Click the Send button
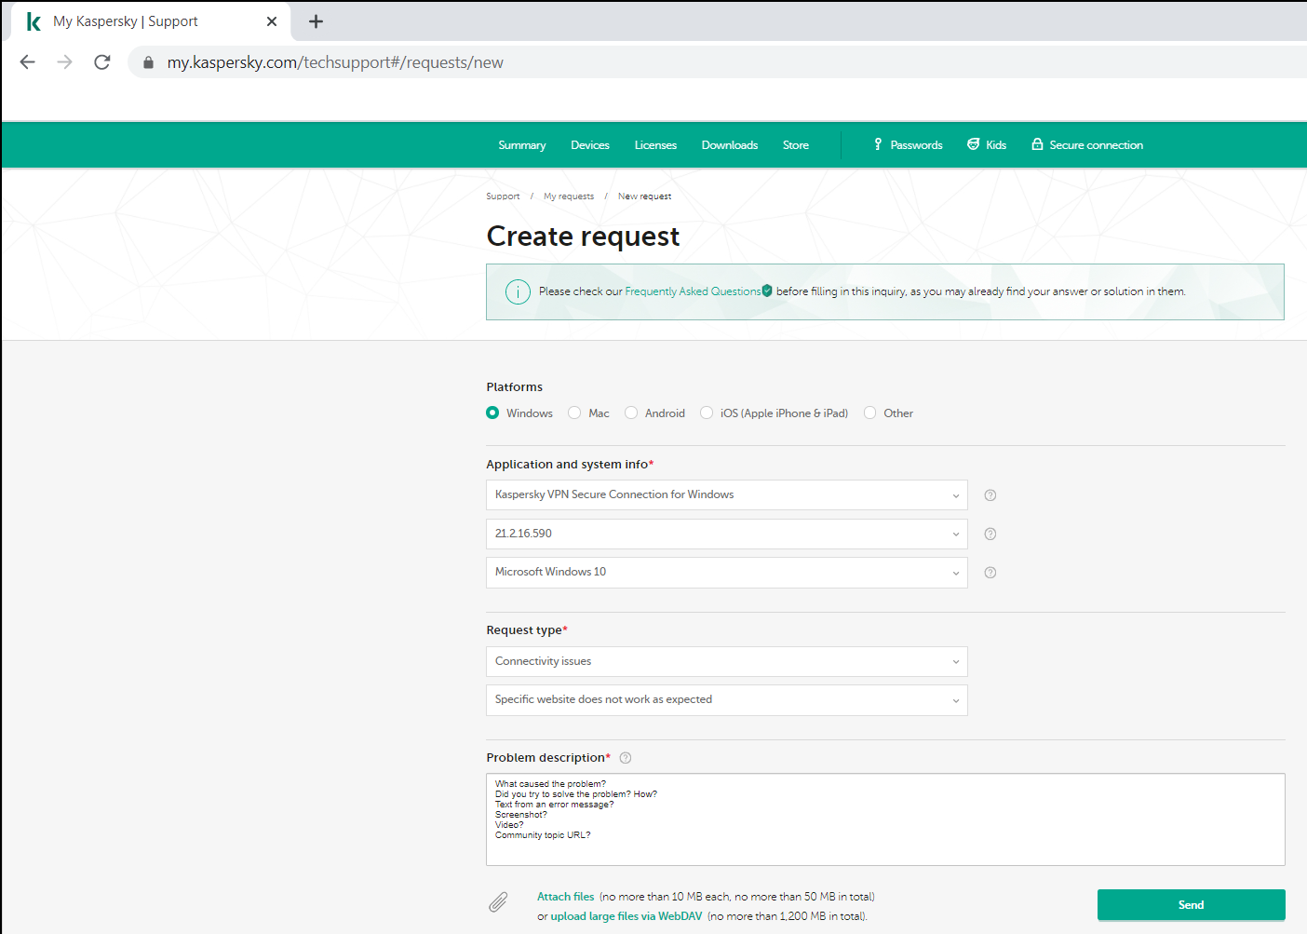1307x934 pixels. point(1192,905)
